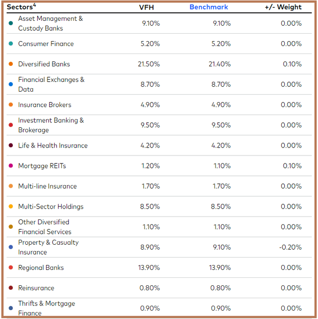
Task: Click the 1.20% VFH value for Mortgage REITs
Action: click(x=151, y=166)
